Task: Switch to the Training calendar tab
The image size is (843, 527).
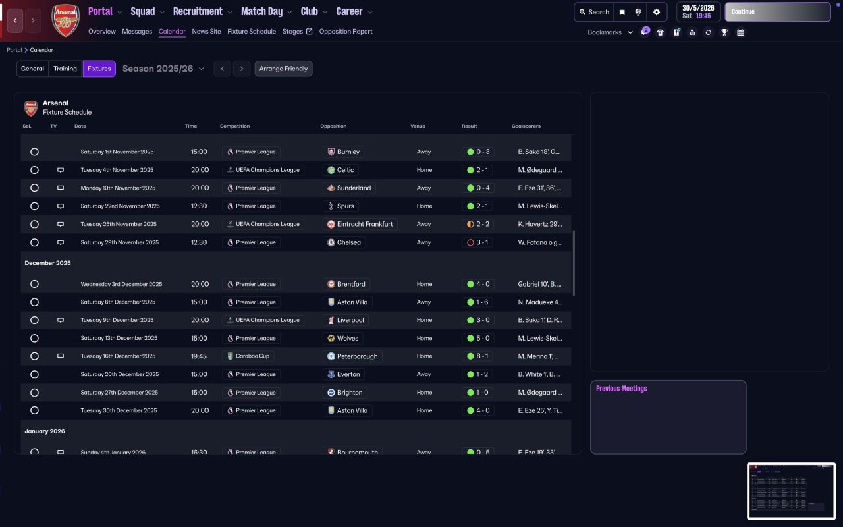Action: coord(65,69)
